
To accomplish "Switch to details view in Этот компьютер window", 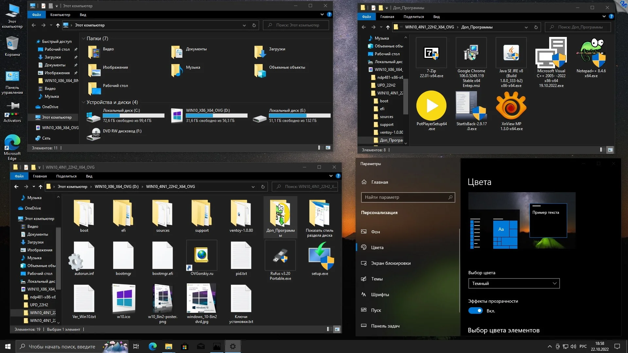I will pos(321,148).
